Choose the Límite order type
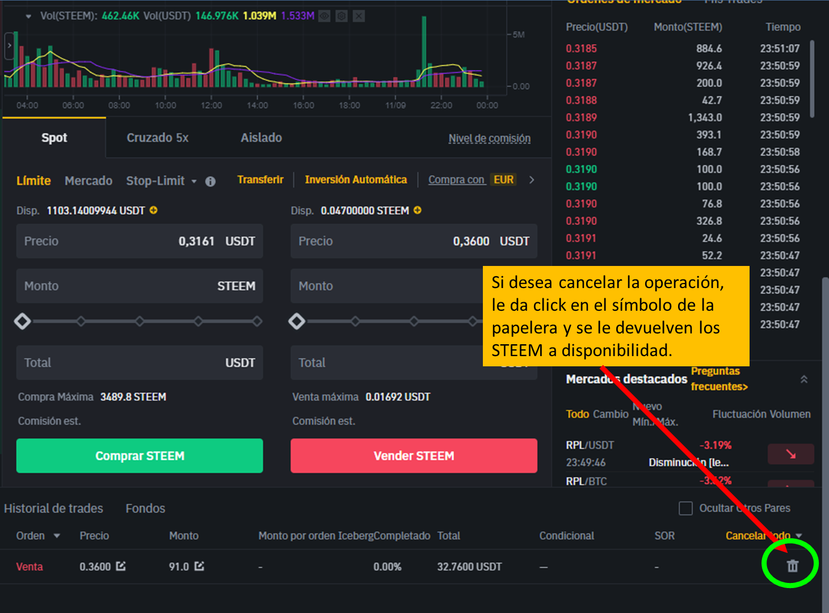 (x=33, y=181)
